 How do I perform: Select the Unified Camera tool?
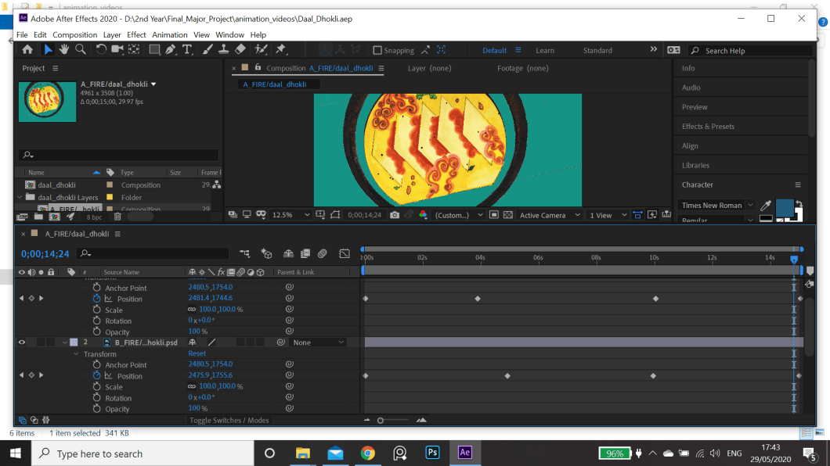click(x=117, y=50)
